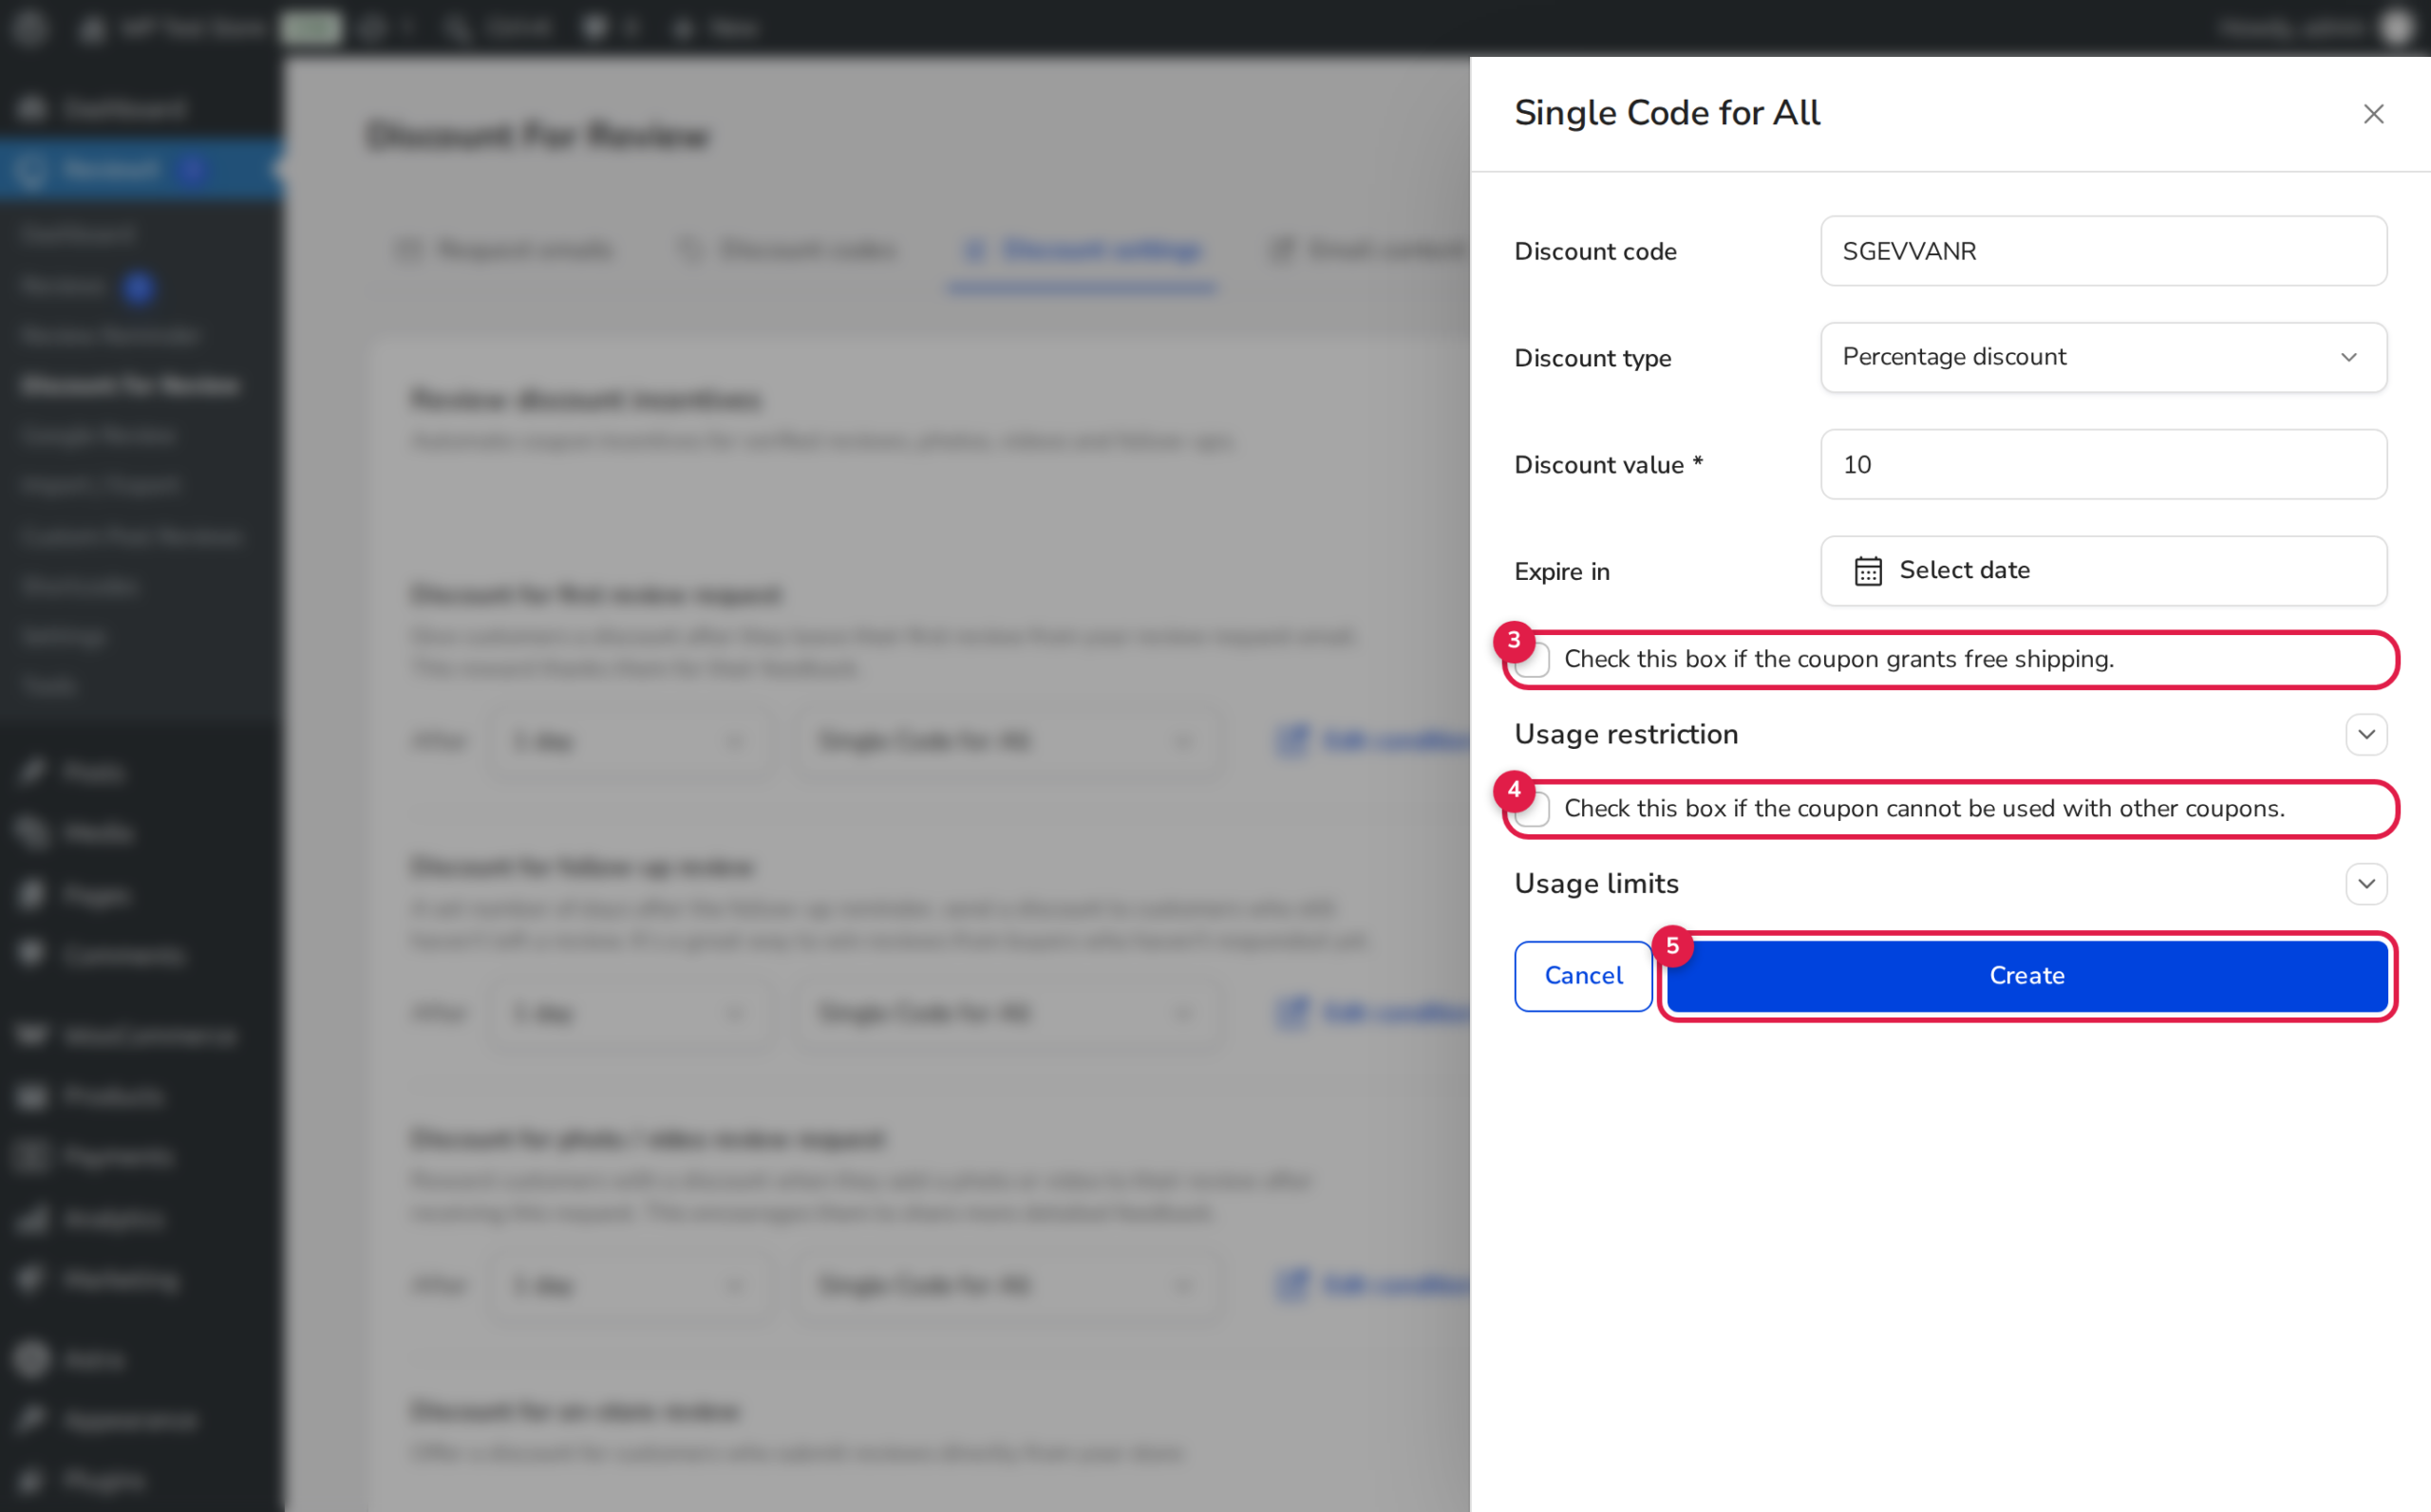Click the Expire in label
The image size is (2431, 1512).
1562,571
